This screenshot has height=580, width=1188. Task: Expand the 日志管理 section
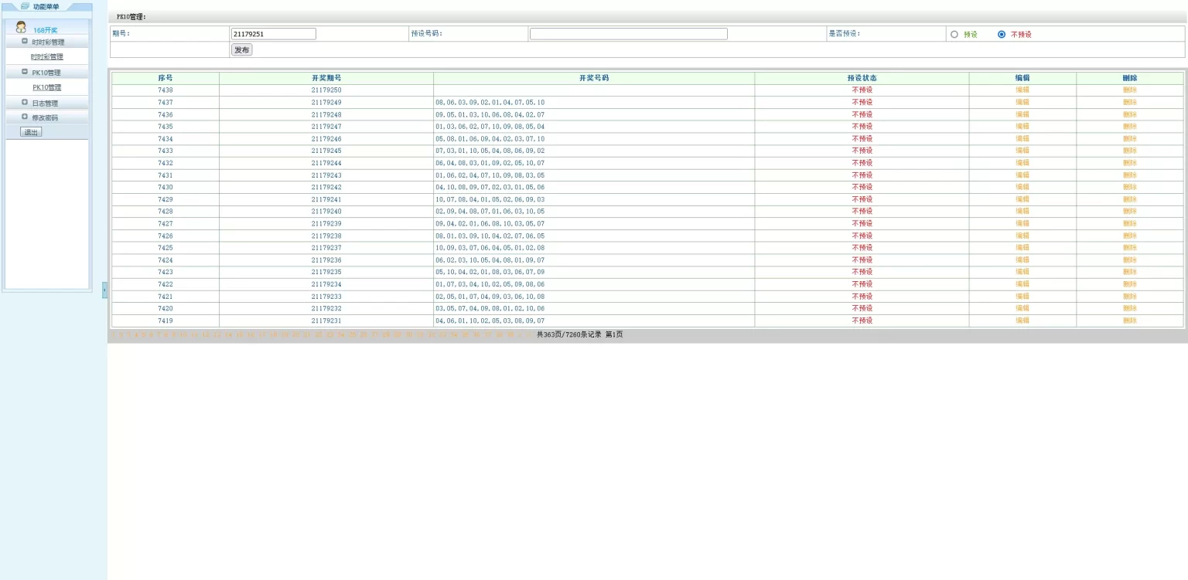point(25,103)
